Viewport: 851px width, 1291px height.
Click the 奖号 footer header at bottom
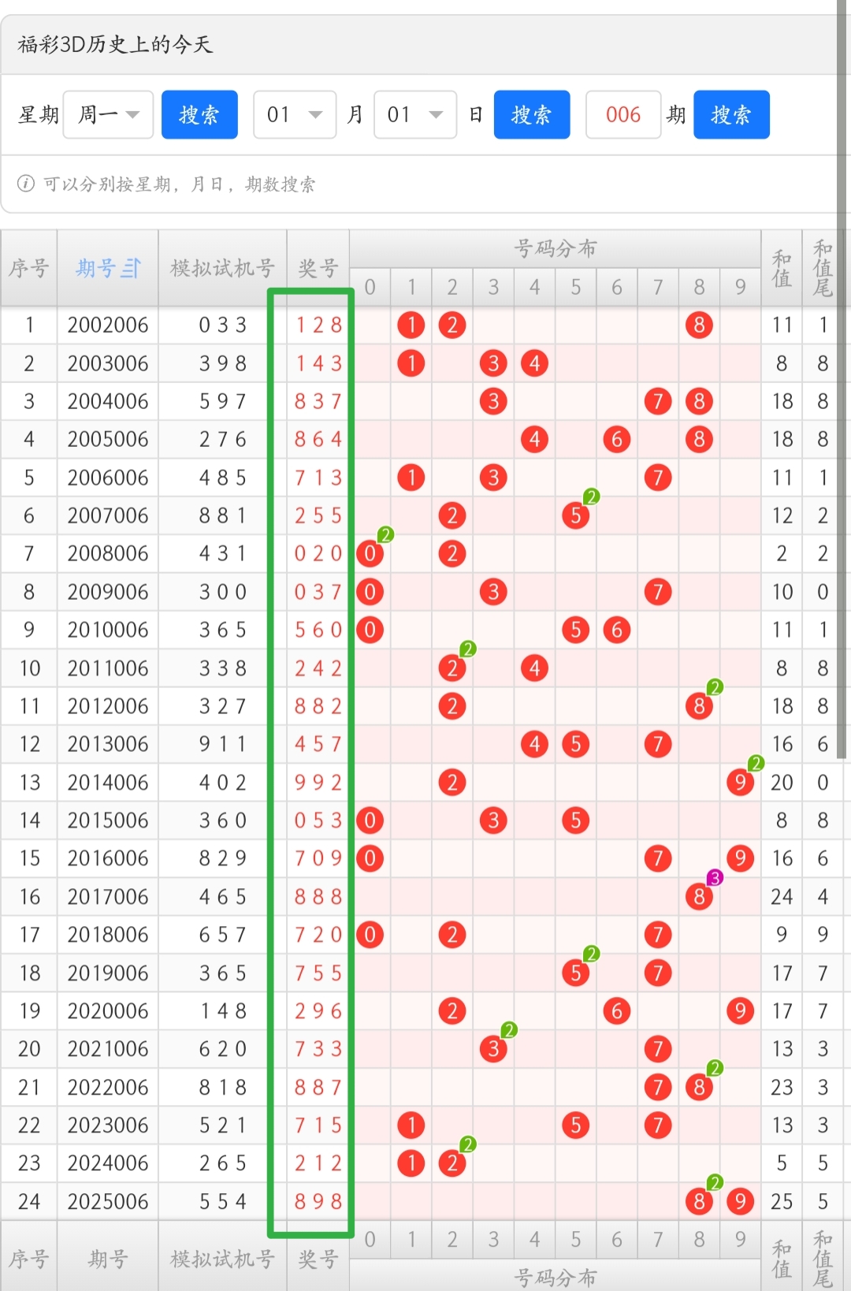point(318,1259)
